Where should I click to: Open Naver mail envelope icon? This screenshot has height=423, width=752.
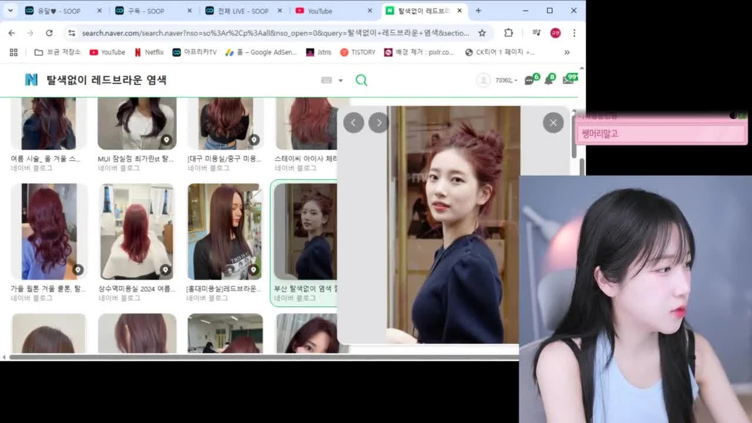(569, 79)
